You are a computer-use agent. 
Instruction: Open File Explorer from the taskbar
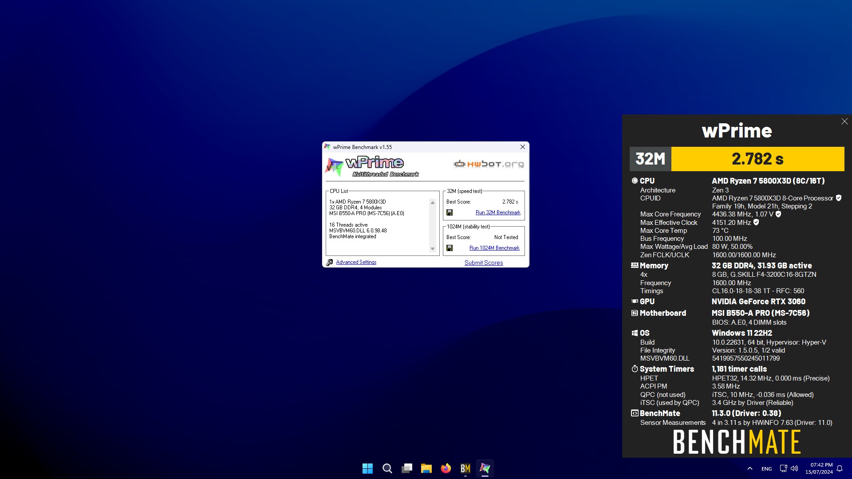pos(426,468)
